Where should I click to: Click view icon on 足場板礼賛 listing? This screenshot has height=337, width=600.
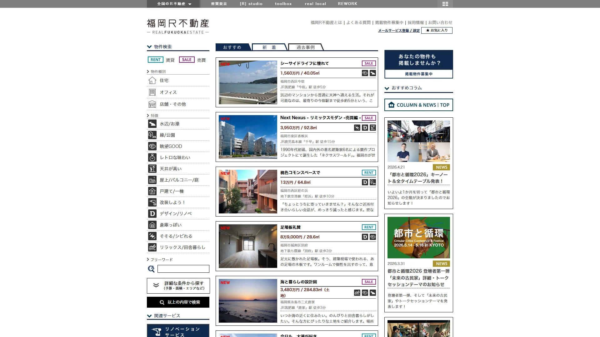tap(373, 237)
